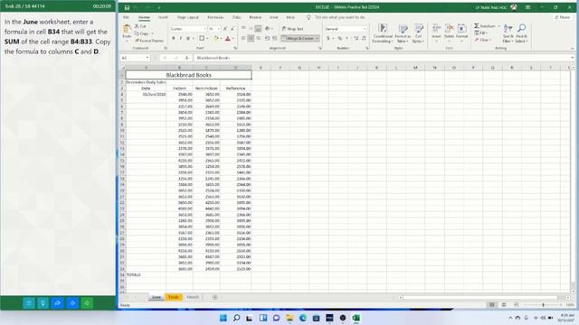
Task: Apply the percent style format
Action: click(340, 38)
